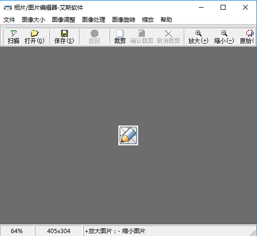Open the 缩放 menu
Viewport: 257px width, 236px height.
click(x=148, y=20)
